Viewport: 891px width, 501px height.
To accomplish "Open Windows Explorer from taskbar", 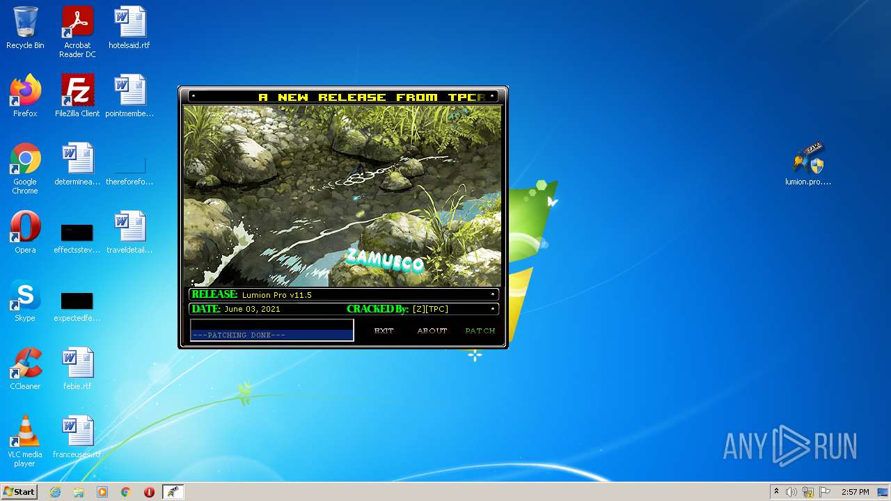I will pyautogui.click(x=79, y=492).
